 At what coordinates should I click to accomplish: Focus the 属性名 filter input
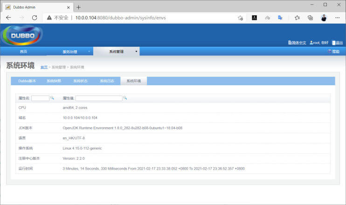(x=40, y=98)
